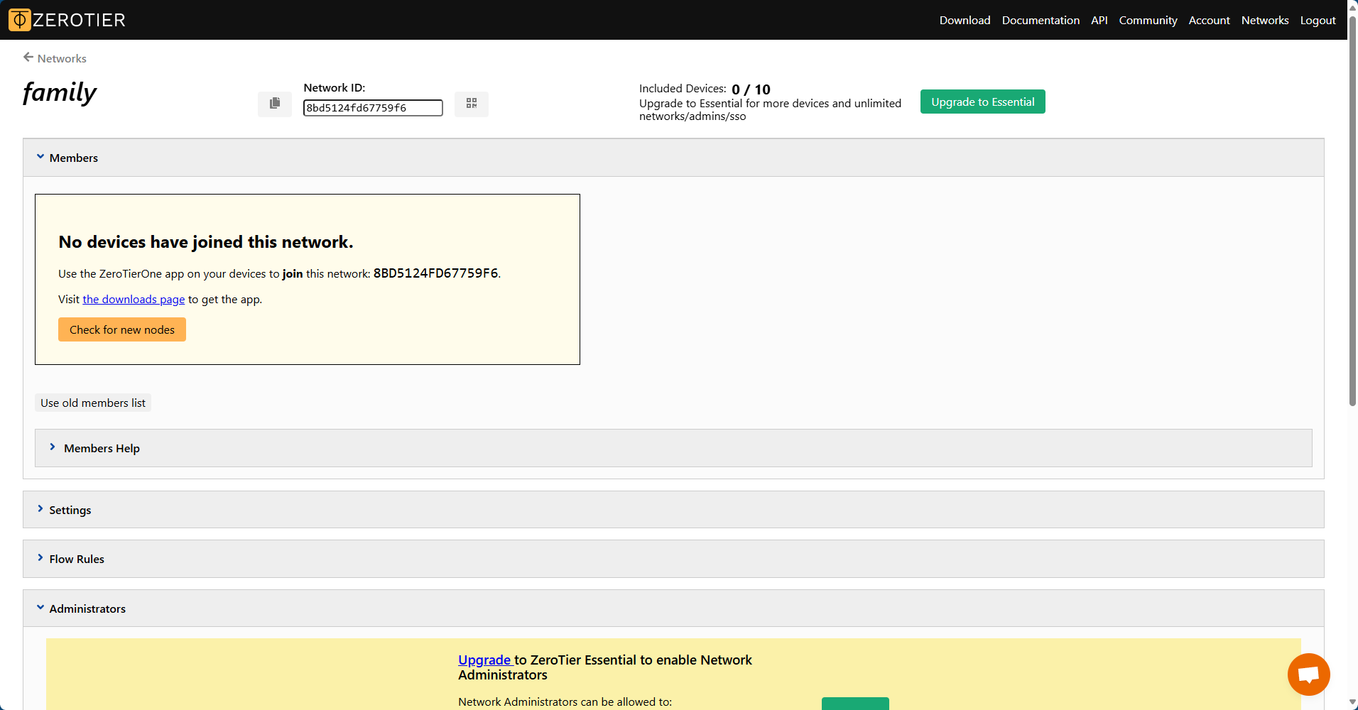The image size is (1358, 710).
Task: Click the family network name heading
Action: tap(60, 92)
